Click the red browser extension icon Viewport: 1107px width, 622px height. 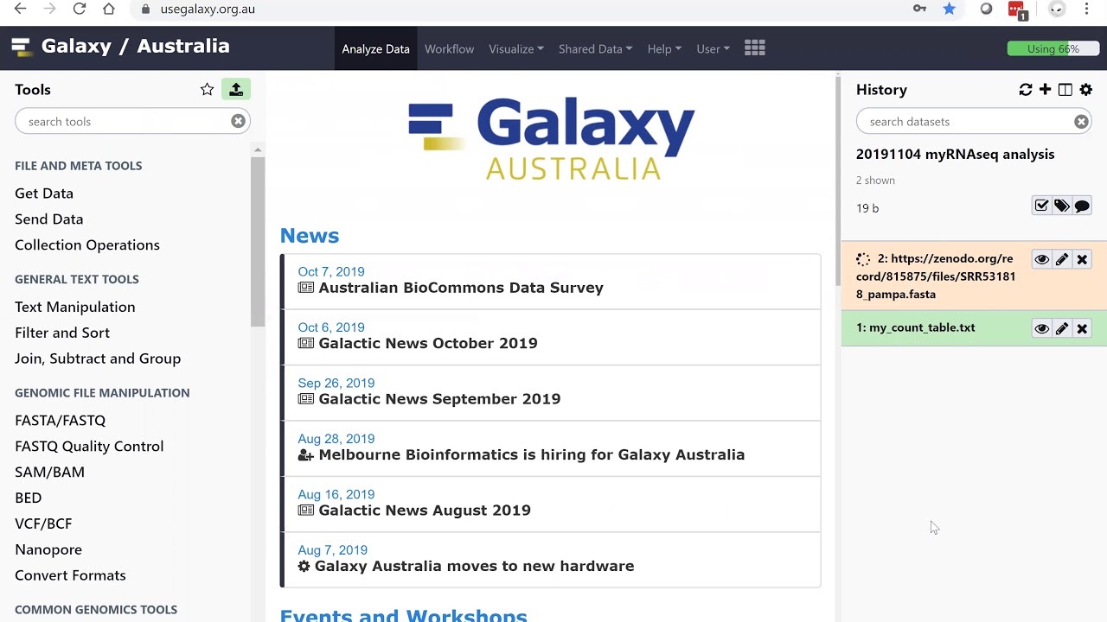pyautogui.click(x=1017, y=10)
